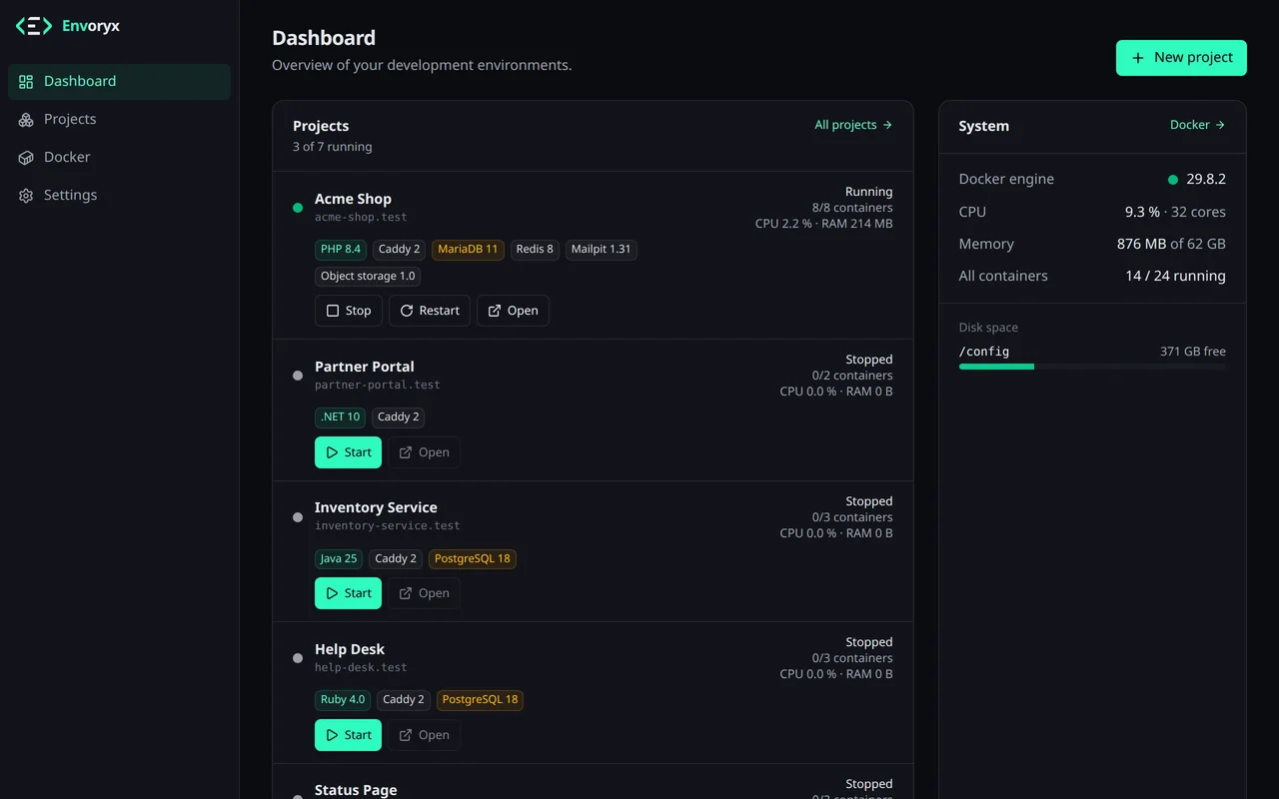Screen dimensions: 1279x799
Task: Create a New project
Action: [1181, 58]
